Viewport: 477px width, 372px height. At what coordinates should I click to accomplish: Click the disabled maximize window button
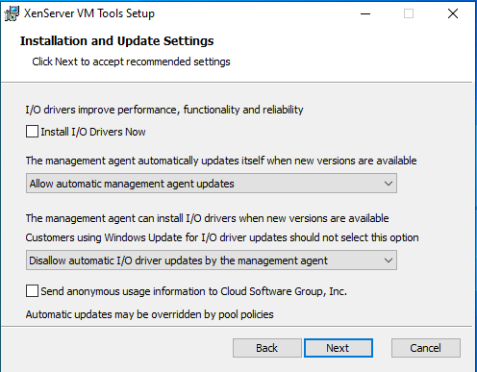coord(409,13)
